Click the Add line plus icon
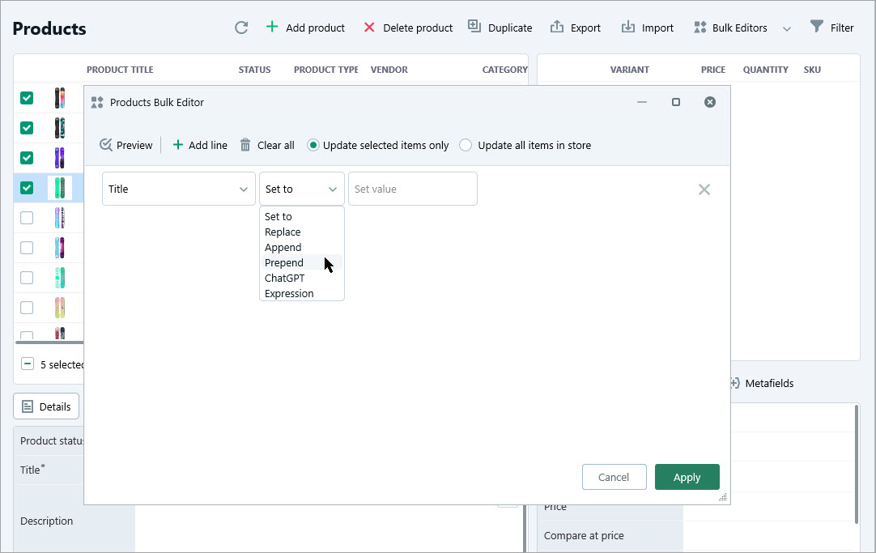Image resolution: width=876 pixels, height=553 pixels. (177, 145)
